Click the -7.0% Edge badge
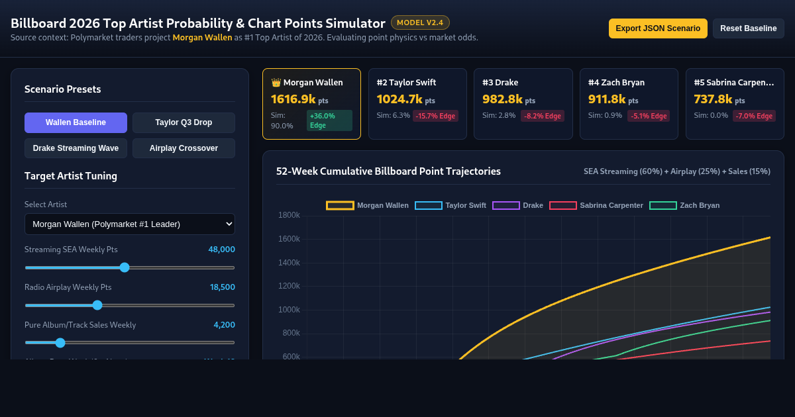This screenshot has height=417, width=795. click(x=754, y=116)
